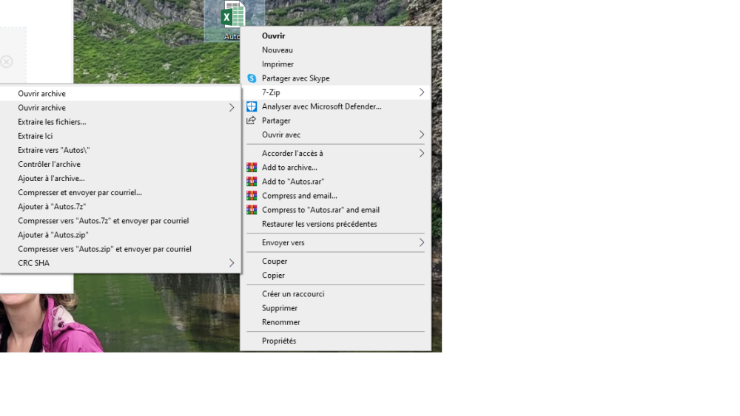
Task: Open Propriétés from the context menu
Action: [x=279, y=341]
